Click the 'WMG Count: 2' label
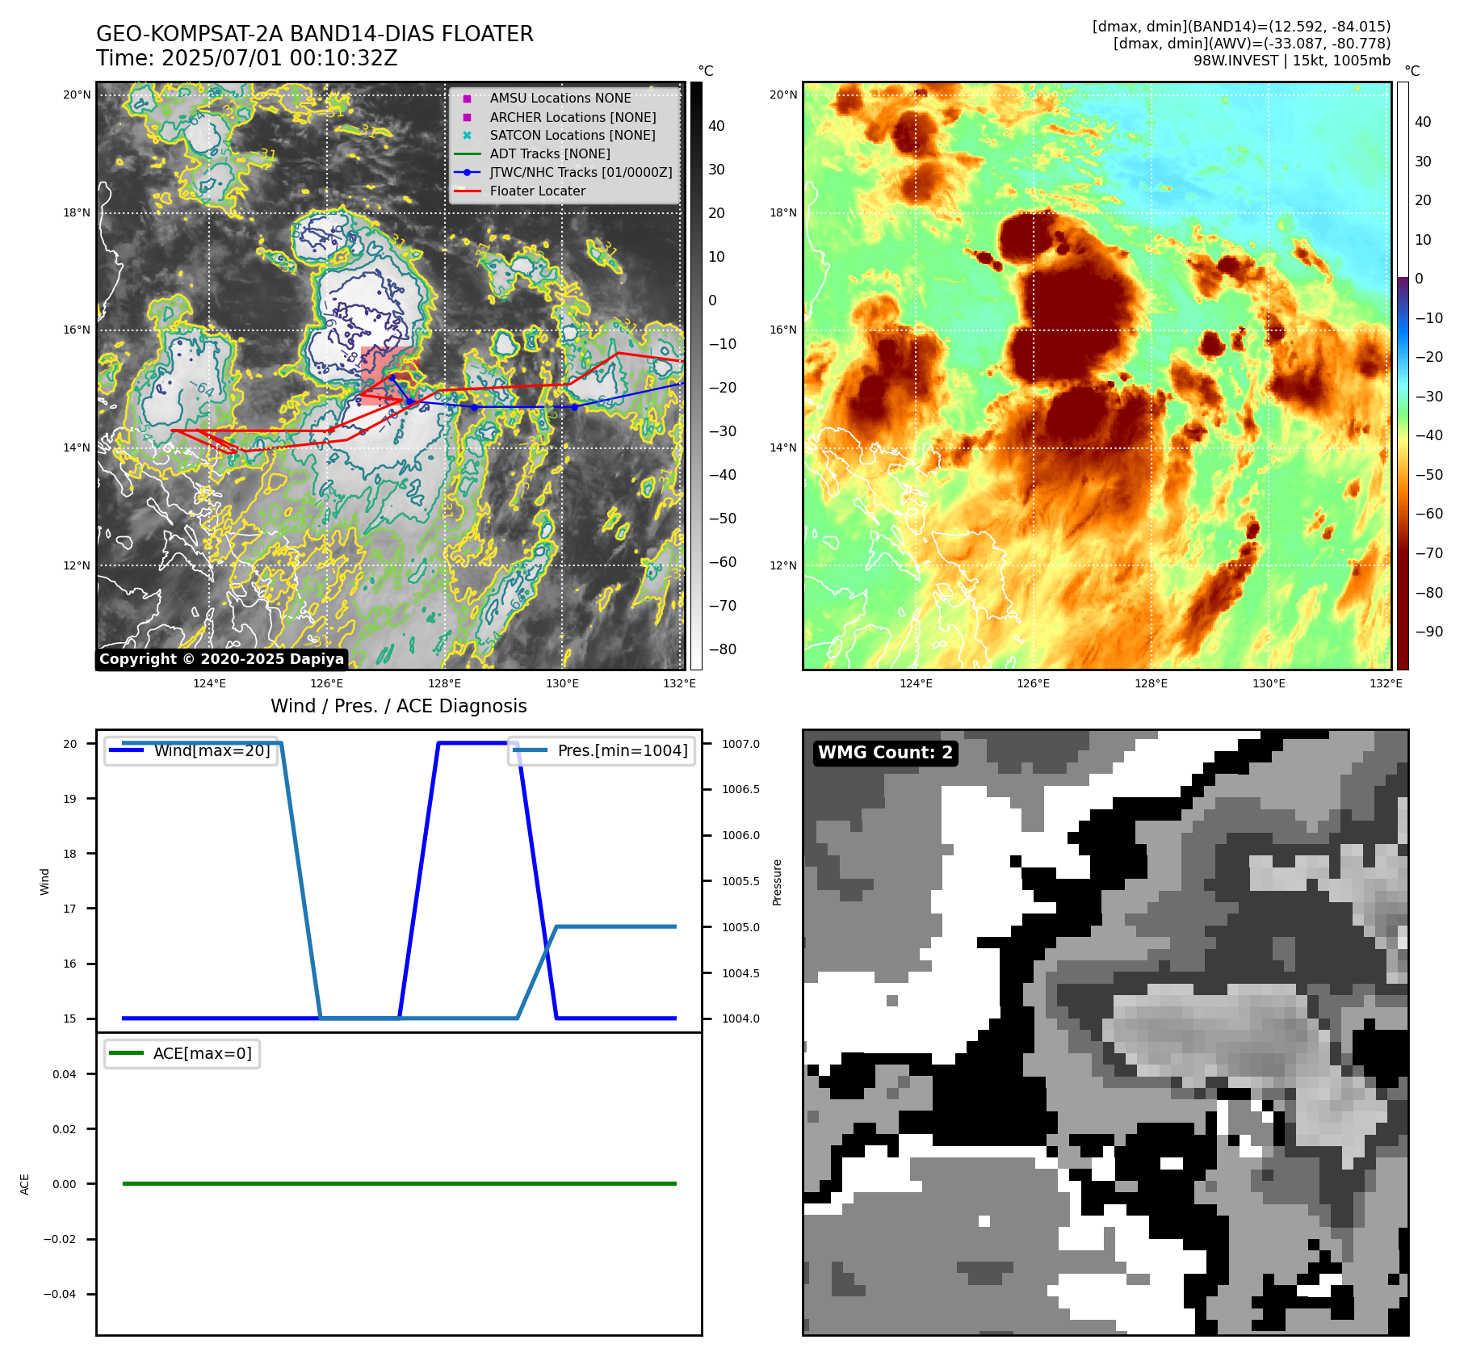1464x1365 pixels. (886, 753)
